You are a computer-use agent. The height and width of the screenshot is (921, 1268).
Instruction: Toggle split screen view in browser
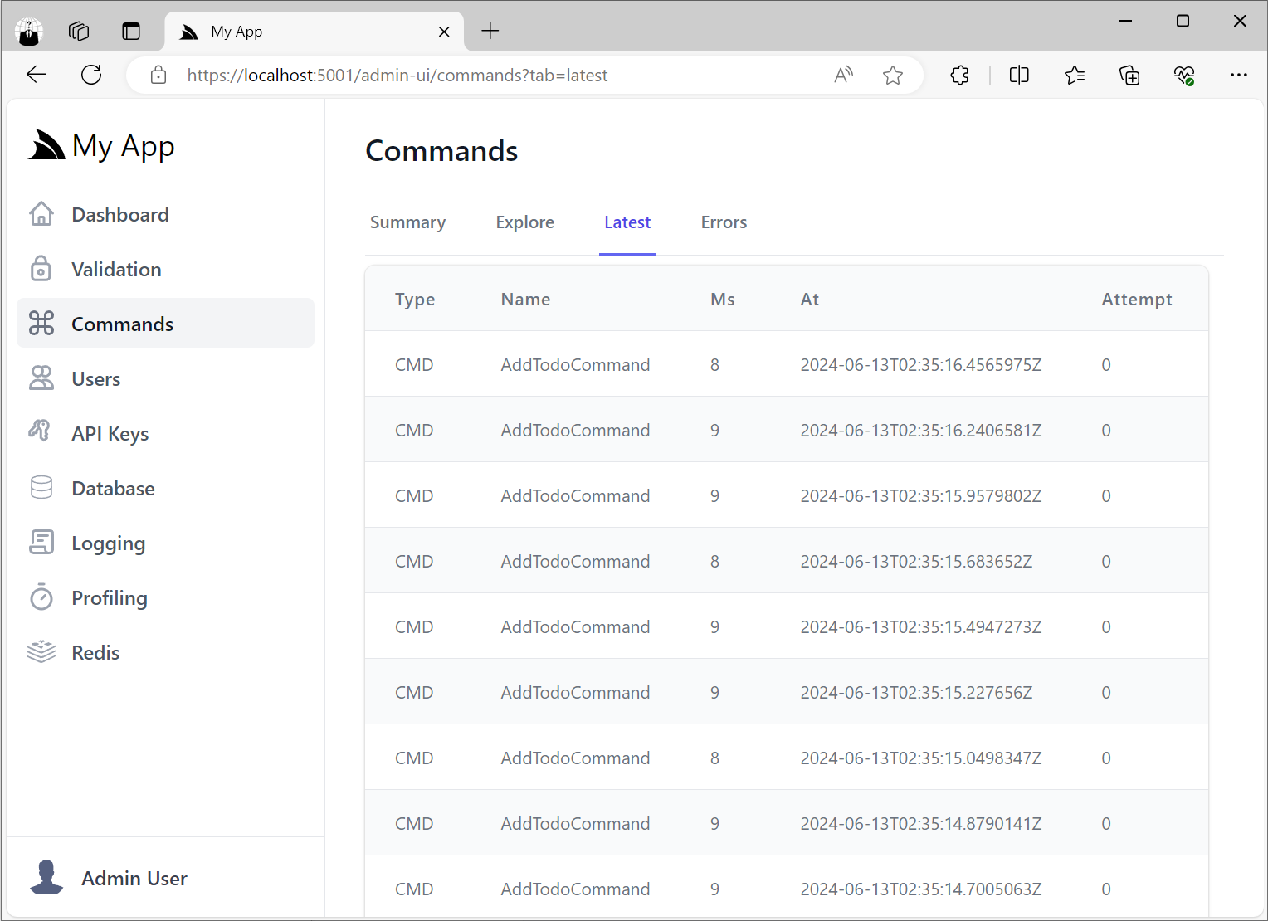[x=1019, y=76]
